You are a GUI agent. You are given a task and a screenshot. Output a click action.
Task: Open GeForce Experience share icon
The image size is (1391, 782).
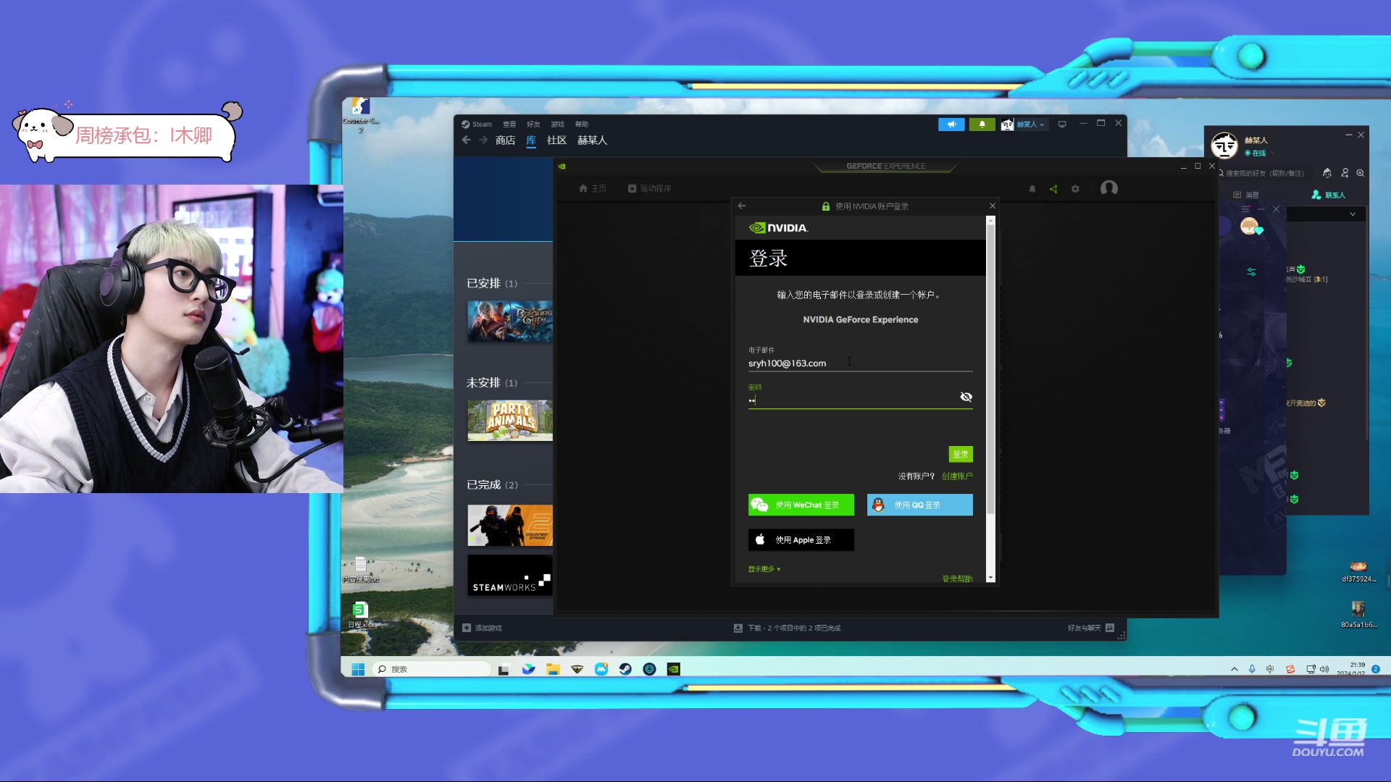point(1053,189)
